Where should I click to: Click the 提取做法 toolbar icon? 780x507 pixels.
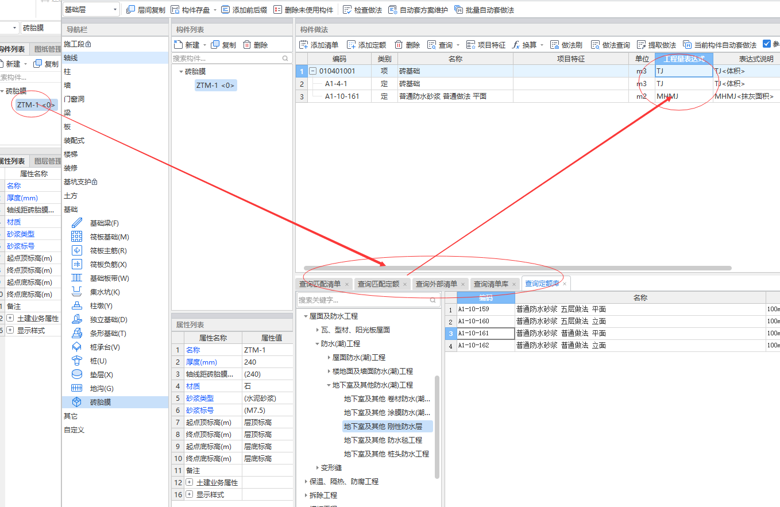(641, 45)
